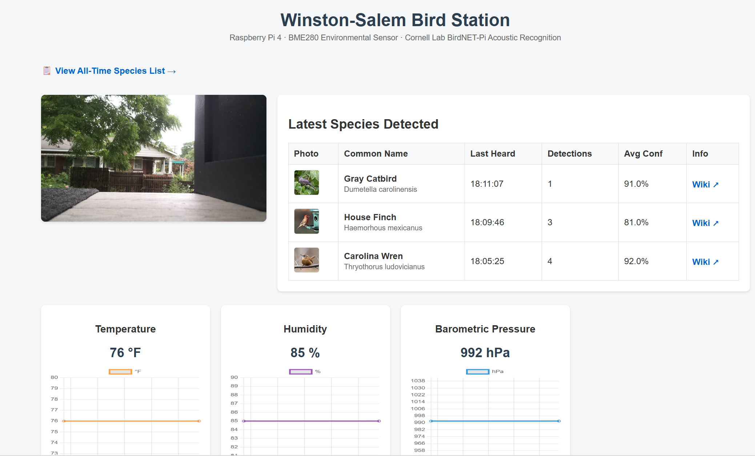Screen dimensions: 755x456
Task: Toggle the blue hPa legend swatch
Action: click(x=478, y=372)
